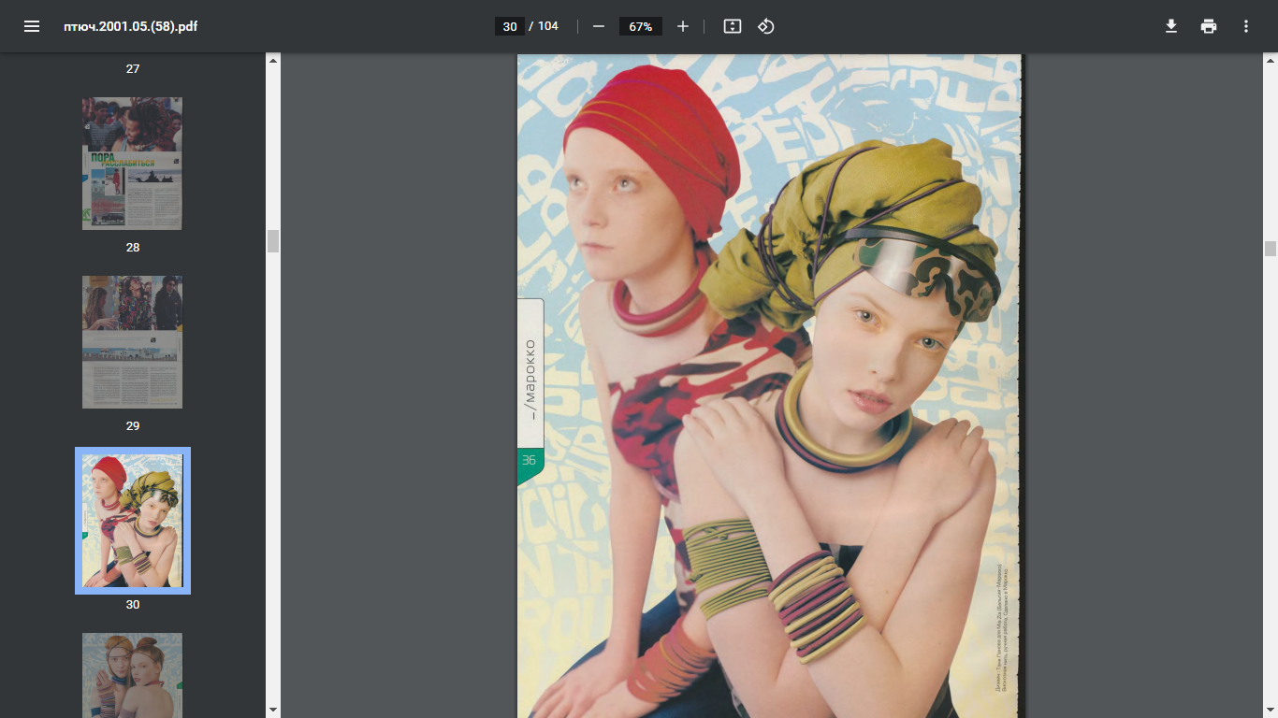
Task: Edit the current page number field
Action: pos(510,26)
